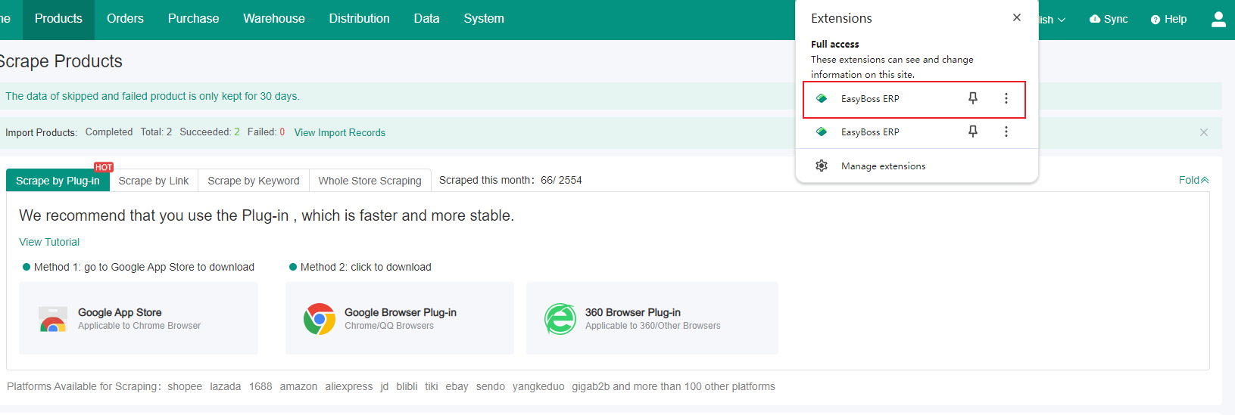Click the 'amazon' platform name
The image size is (1235, 415).
[298, 386]
